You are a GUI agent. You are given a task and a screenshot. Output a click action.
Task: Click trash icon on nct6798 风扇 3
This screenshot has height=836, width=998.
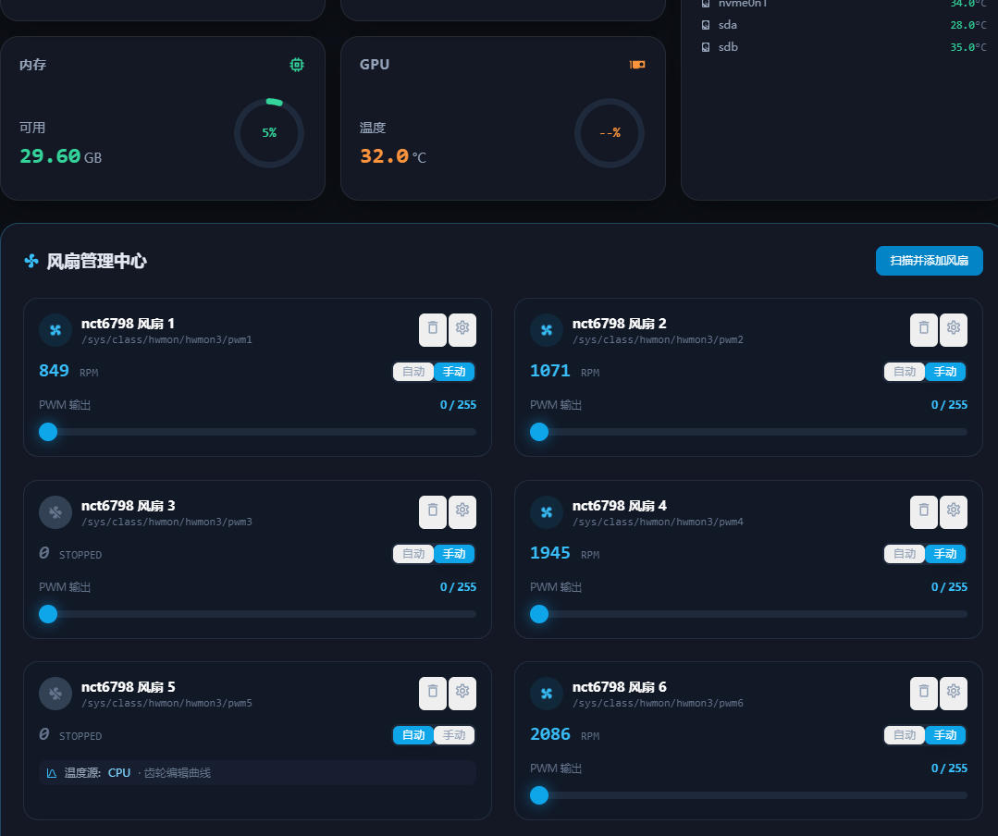click(x=433, y=511)
